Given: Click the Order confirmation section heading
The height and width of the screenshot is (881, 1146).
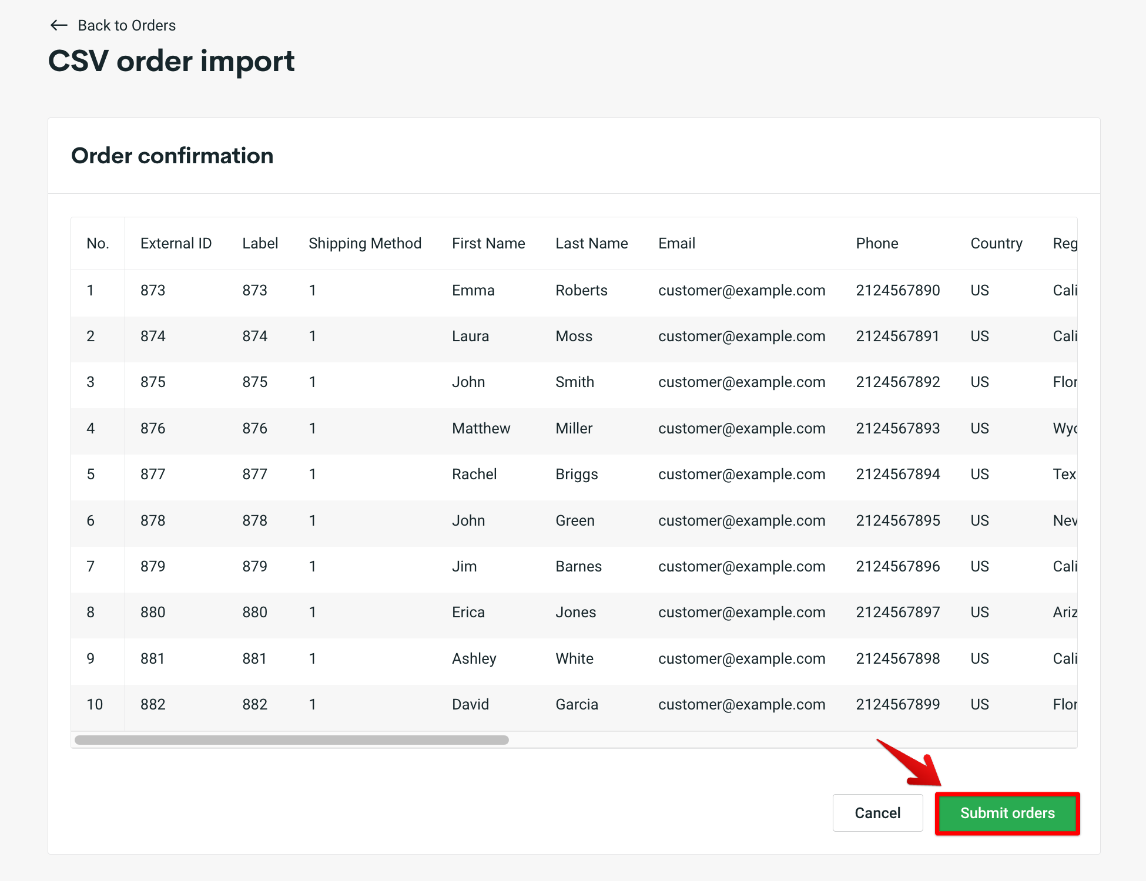Looking at the screenshot, I should click(172, 155).
